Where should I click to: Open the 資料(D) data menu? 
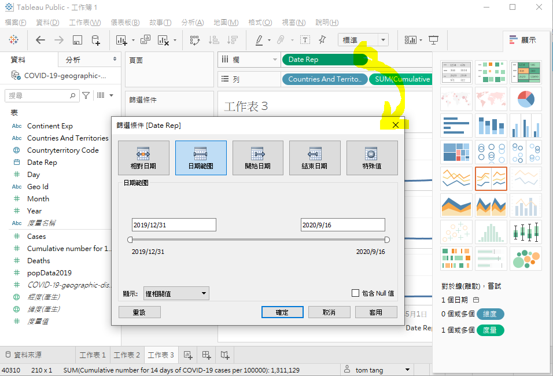click(47, 23)
